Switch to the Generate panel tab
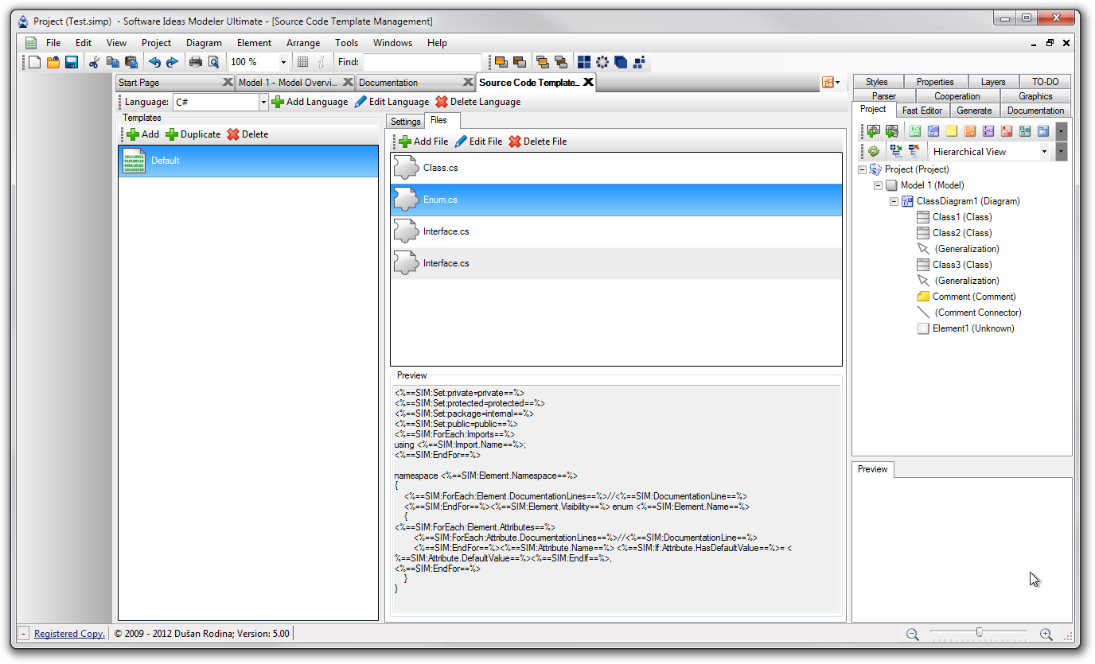The width and height of the screenshot is (1095, 664). pos(974,111)
